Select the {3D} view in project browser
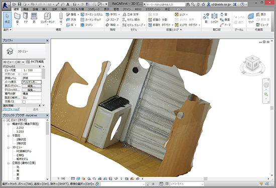The image size is (276, 188). pos(20,155)
